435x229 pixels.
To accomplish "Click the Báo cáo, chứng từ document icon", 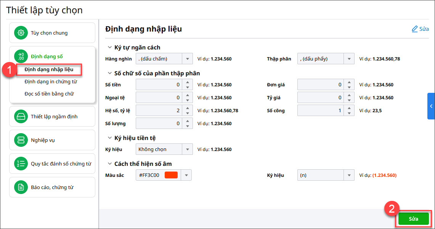I will 21,187.
